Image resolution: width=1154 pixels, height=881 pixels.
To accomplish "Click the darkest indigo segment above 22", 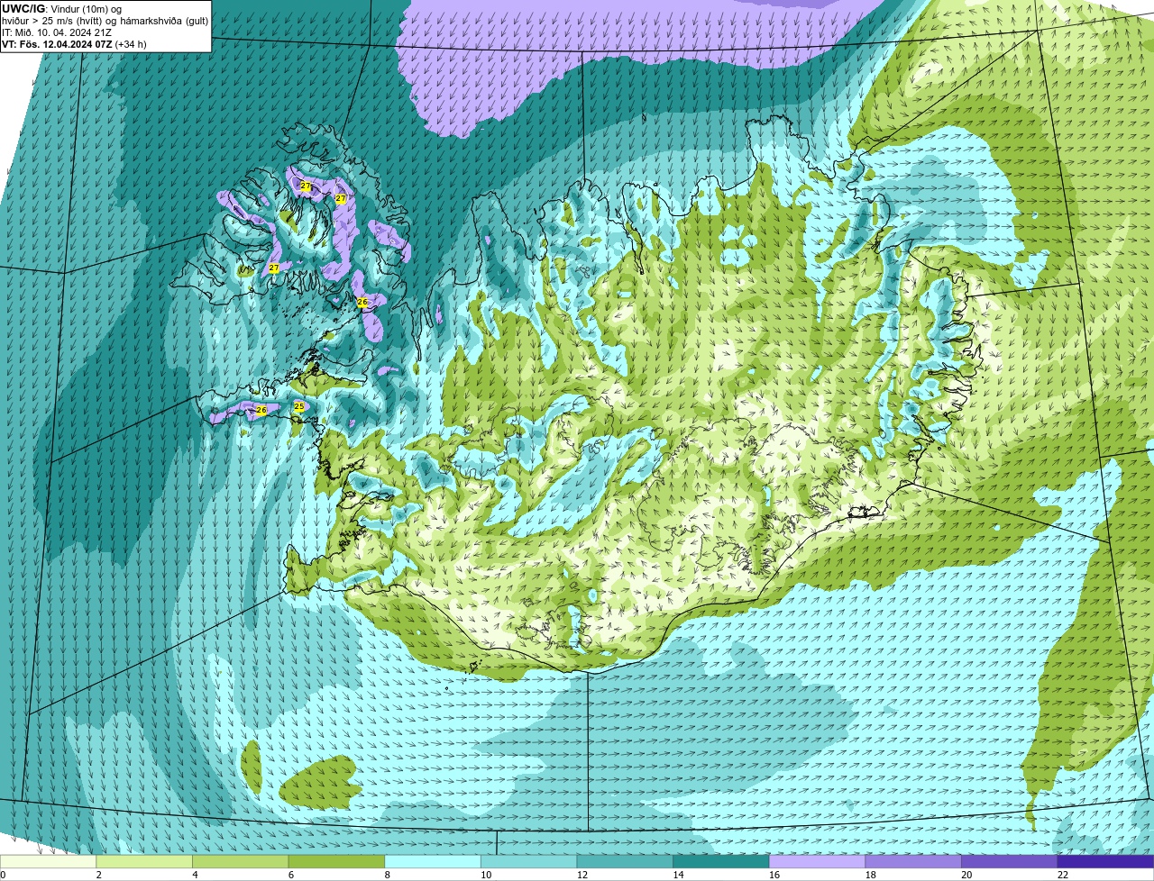I will (1106, 861).
